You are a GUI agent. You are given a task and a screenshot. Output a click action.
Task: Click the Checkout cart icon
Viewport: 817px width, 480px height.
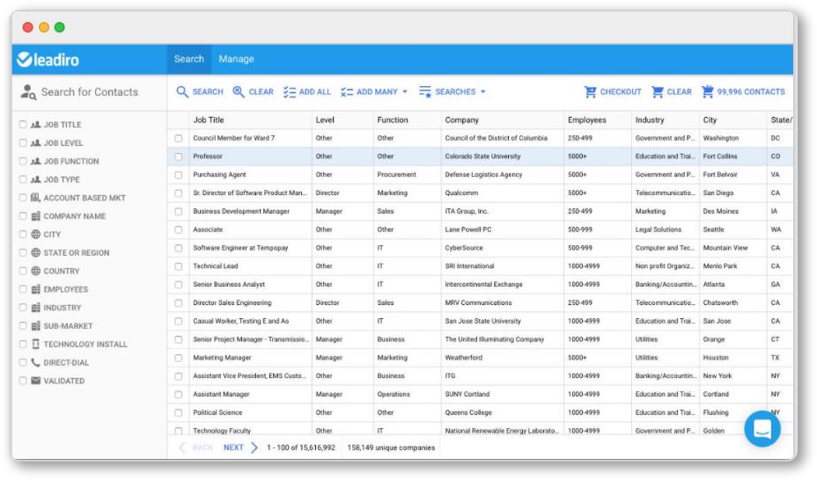click(x=590, y=92)
